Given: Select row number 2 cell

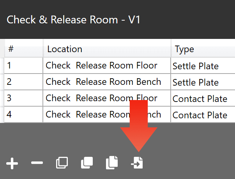Looking at the screenshot, I should point(23,82).
